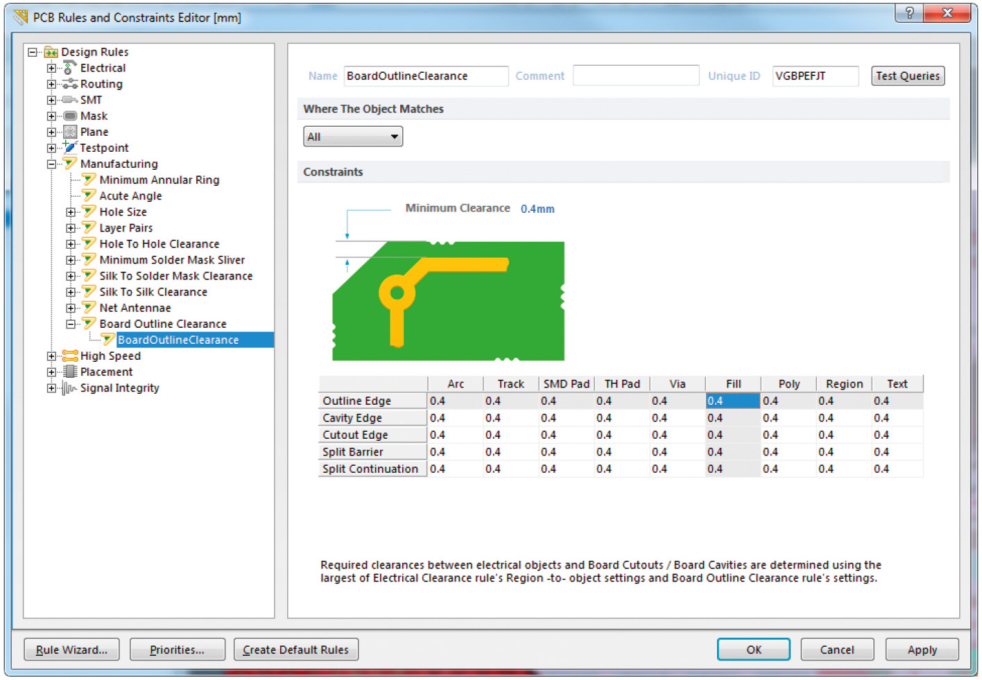Click the High Speed category icon

pos(69,356)
